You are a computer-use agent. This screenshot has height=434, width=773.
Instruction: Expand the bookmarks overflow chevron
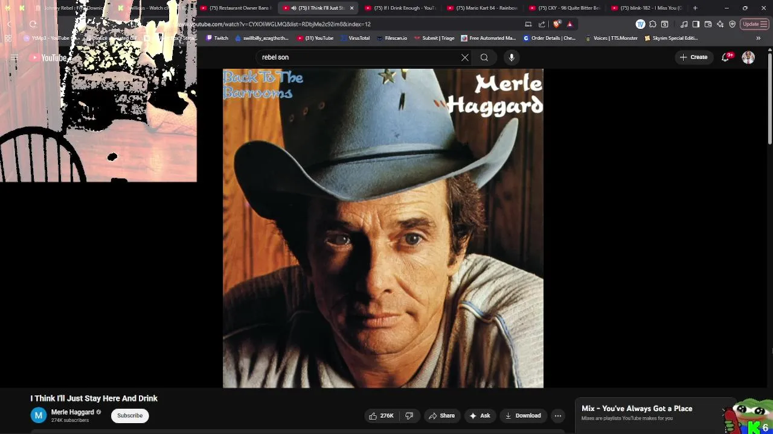pyautogui.click(x=759, y=38)
